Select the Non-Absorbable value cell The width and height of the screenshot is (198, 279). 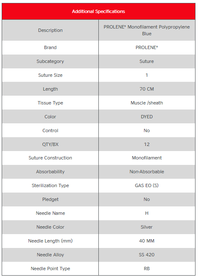(147, 172)
